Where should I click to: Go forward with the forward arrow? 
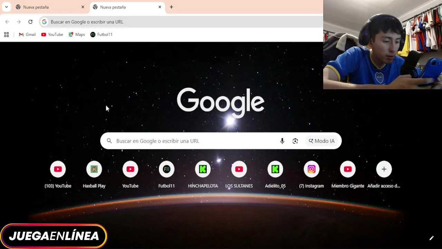point(19,22)
